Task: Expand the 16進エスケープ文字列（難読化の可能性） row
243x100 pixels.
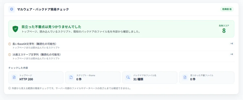Action: (121, 56)
